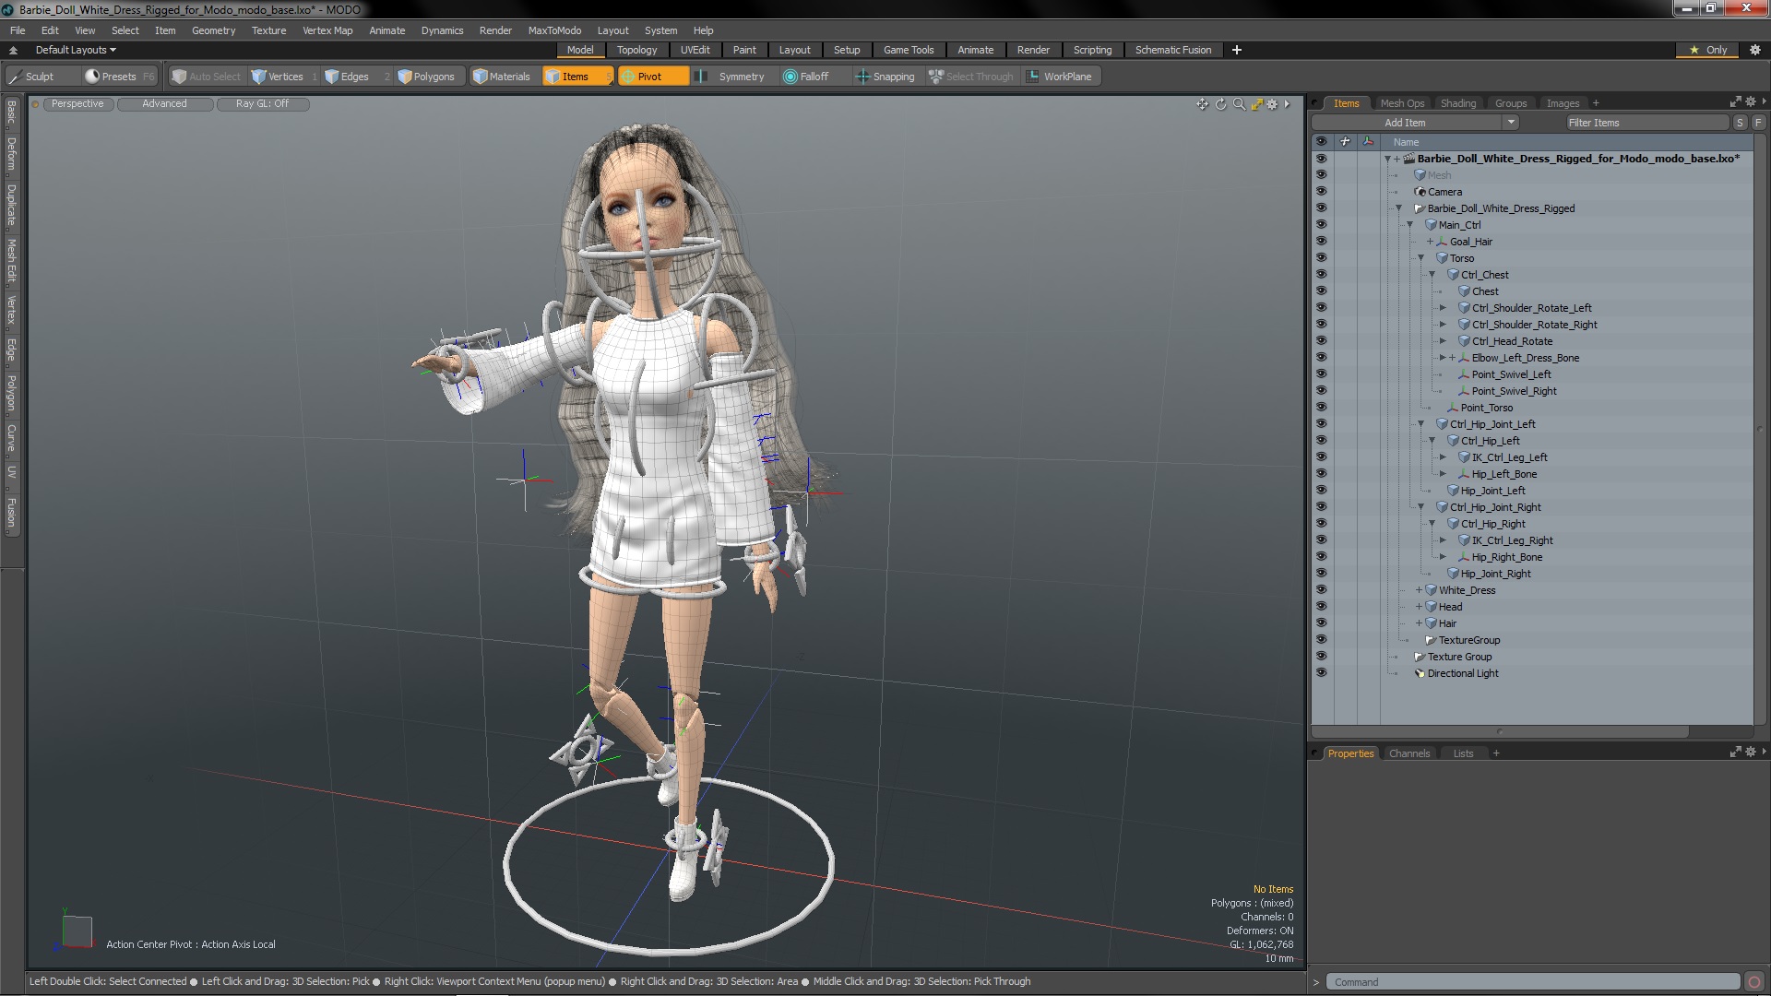Click the Filter Items field
Viewport: 1771px width, 996px height.
pyautogui.click(x=1646, y=123)
